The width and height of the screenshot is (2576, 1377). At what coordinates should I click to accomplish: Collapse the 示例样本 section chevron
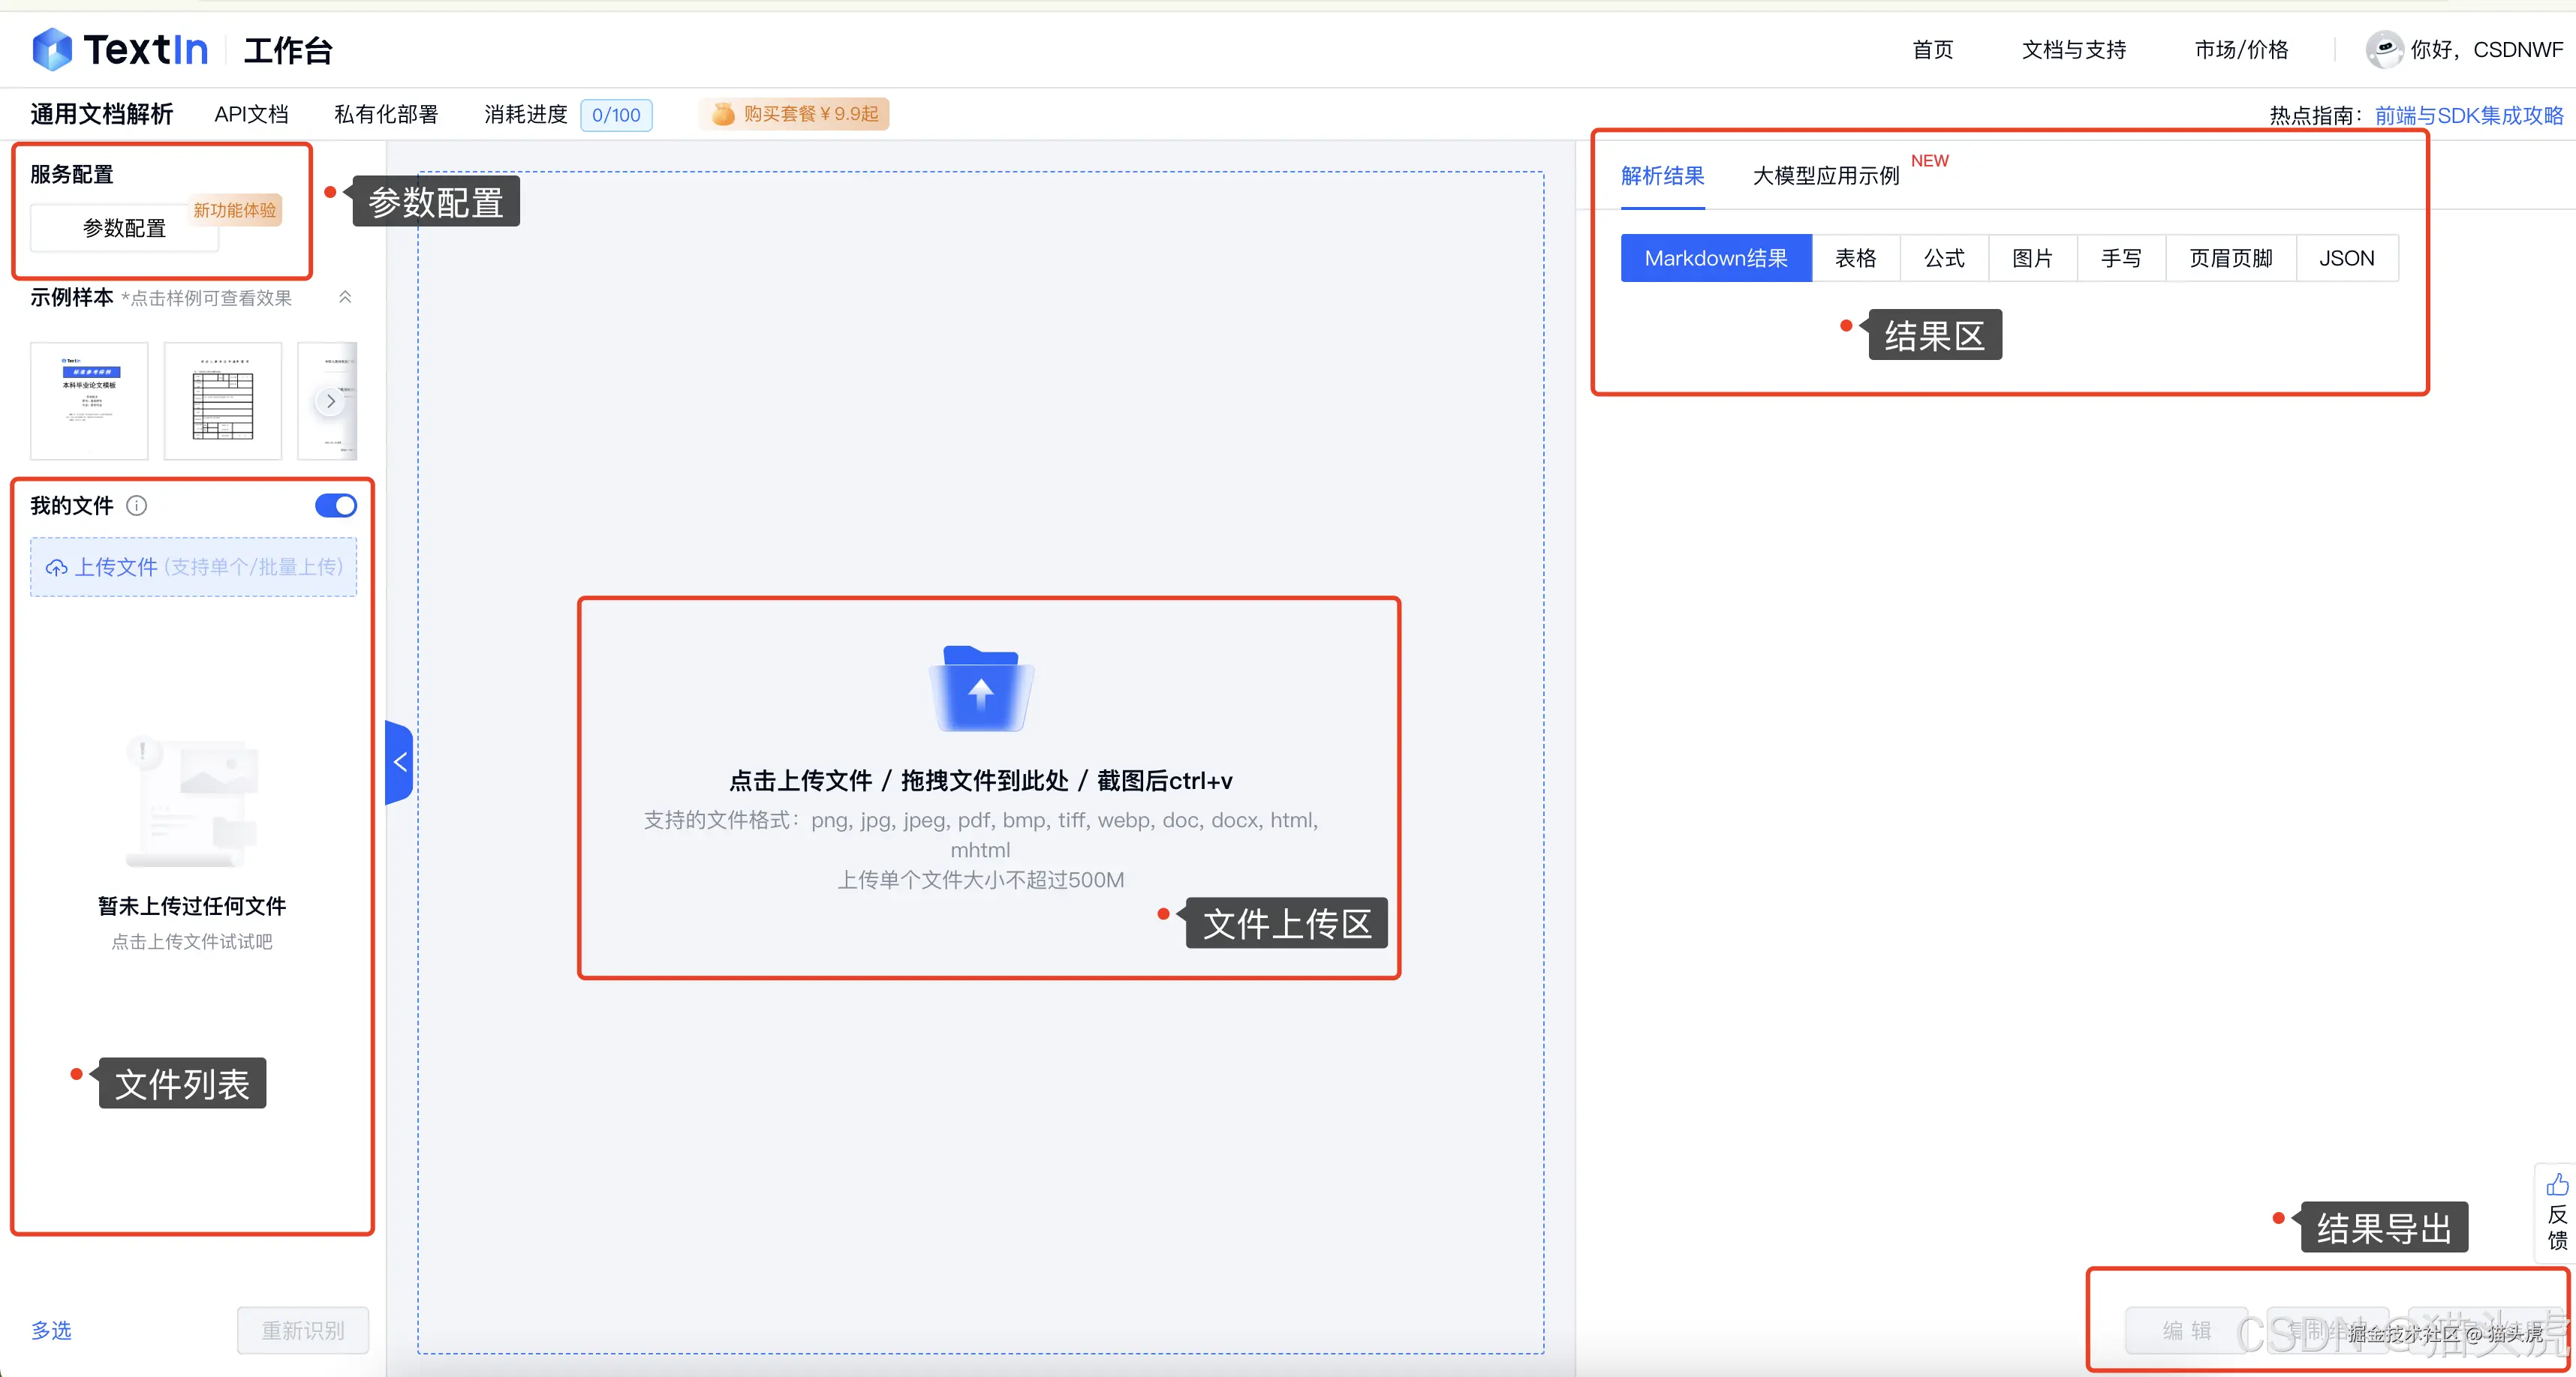point(345,295)
